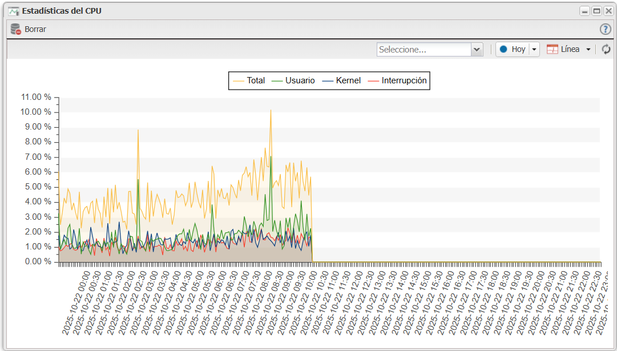Click the highest Total peak above 10%
Viewport: 617px width, 351px height.
coord(271,110)
